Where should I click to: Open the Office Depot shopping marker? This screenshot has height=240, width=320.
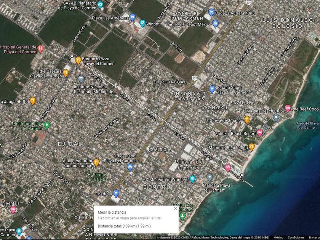click(130, 167)
